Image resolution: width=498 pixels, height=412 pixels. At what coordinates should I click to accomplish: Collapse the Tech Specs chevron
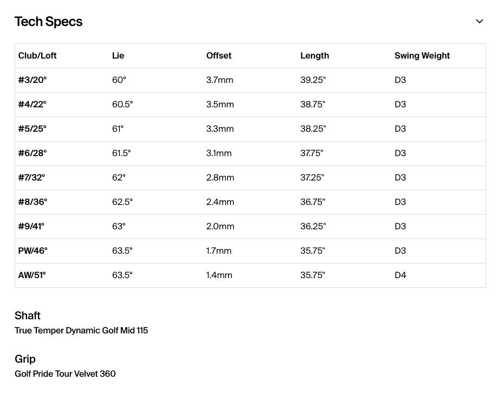[x=479, y=22]
